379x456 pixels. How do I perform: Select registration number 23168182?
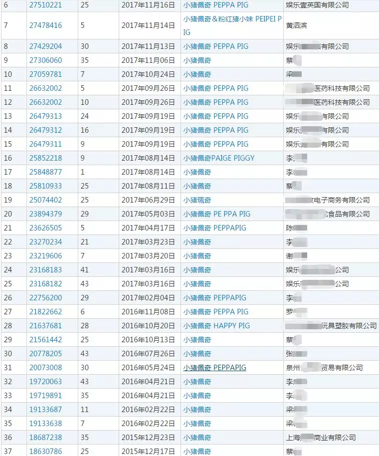(45, 284)
